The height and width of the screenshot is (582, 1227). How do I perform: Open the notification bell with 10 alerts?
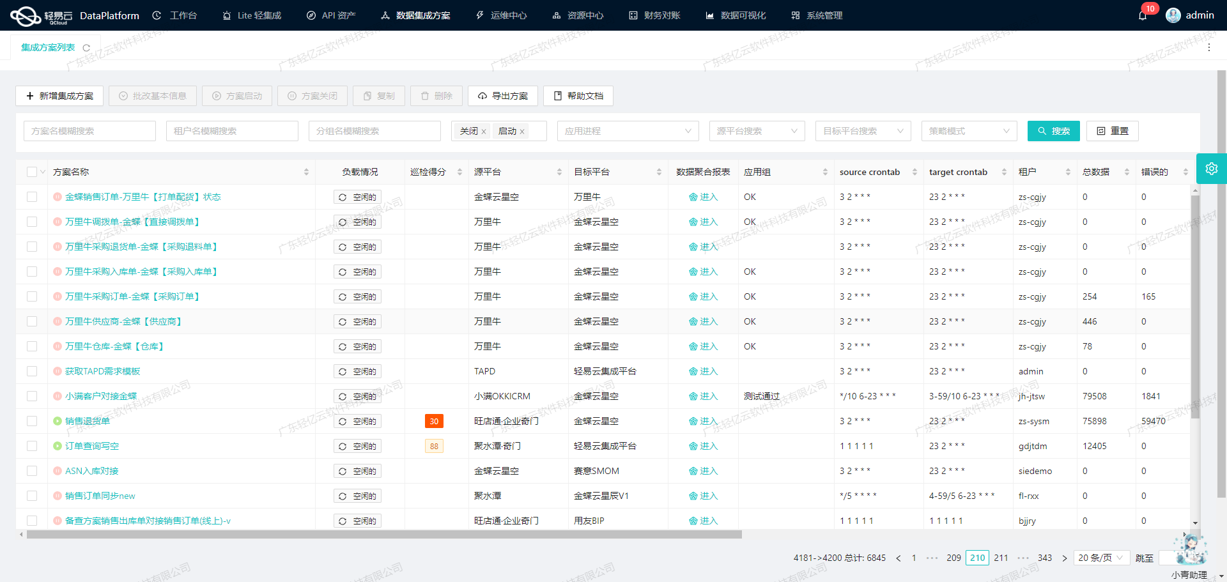(x=1143, y=15)
